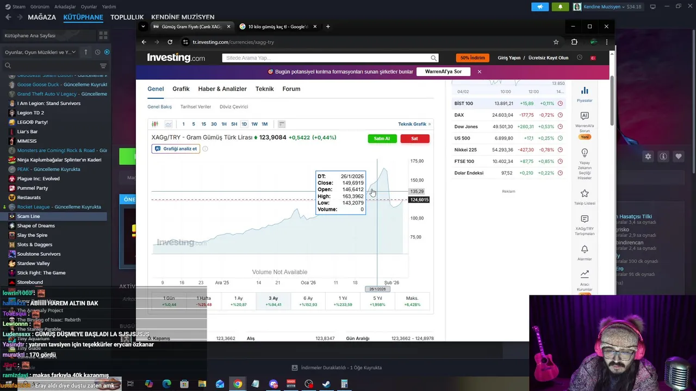Open a new Chrome tab
The height and width of the screenshot is (391, 696).
[328, 27]
